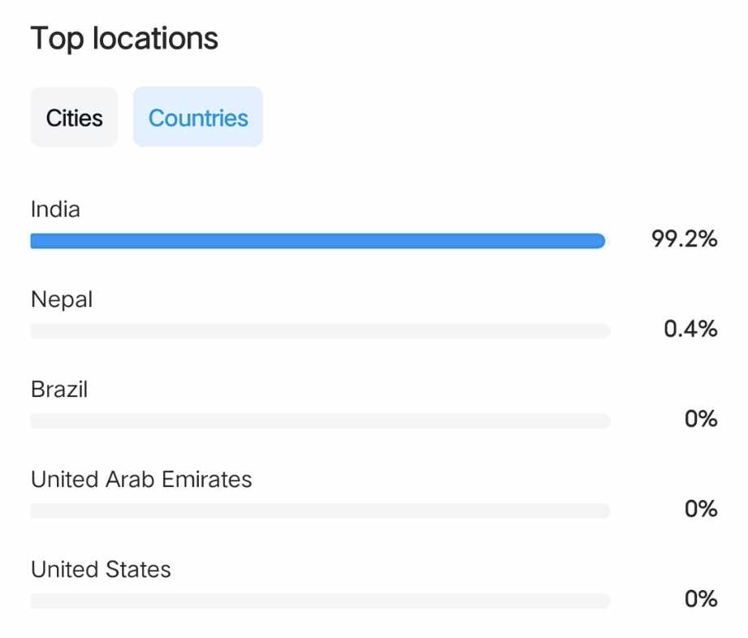Select the United States label
Viewport: 748px width, 638px height.
[x=101, y=570]
